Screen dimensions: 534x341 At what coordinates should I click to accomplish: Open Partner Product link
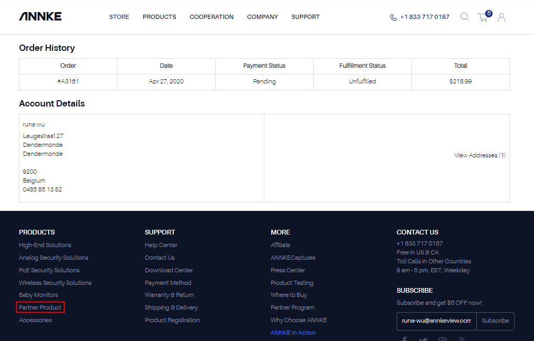tap(40, 307)
